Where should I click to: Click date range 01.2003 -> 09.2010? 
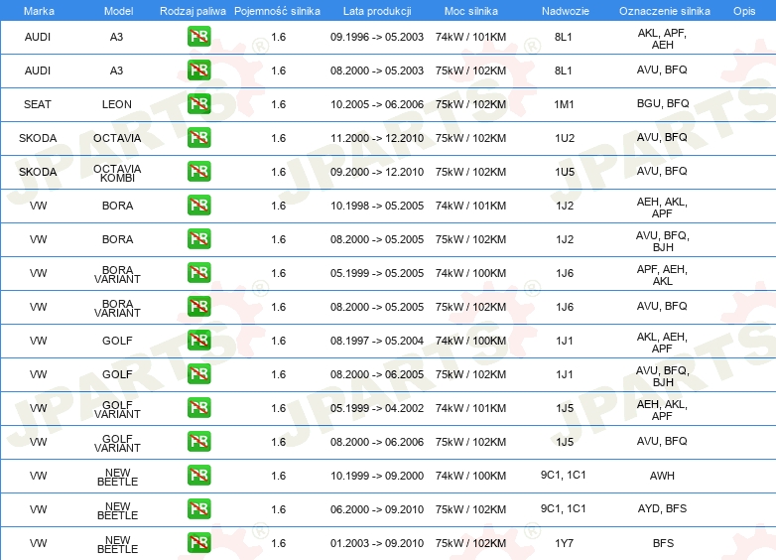377,543
